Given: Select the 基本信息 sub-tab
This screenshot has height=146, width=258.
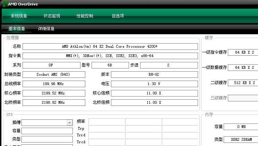Looking at the screenshot, I should pyautogui.click(x=17, y=29).
